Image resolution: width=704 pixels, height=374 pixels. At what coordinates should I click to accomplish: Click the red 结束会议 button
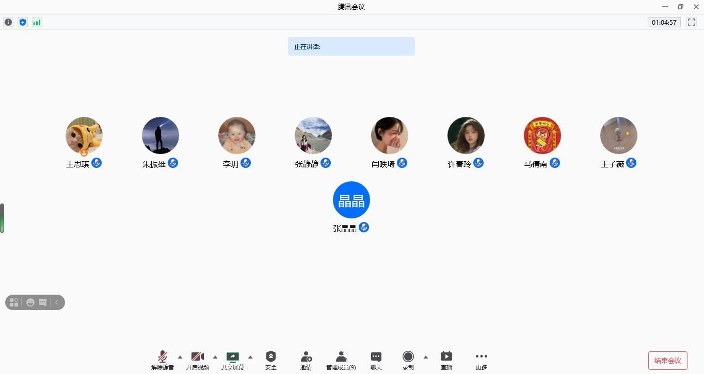pyautogui.click(x=667, y=360)
